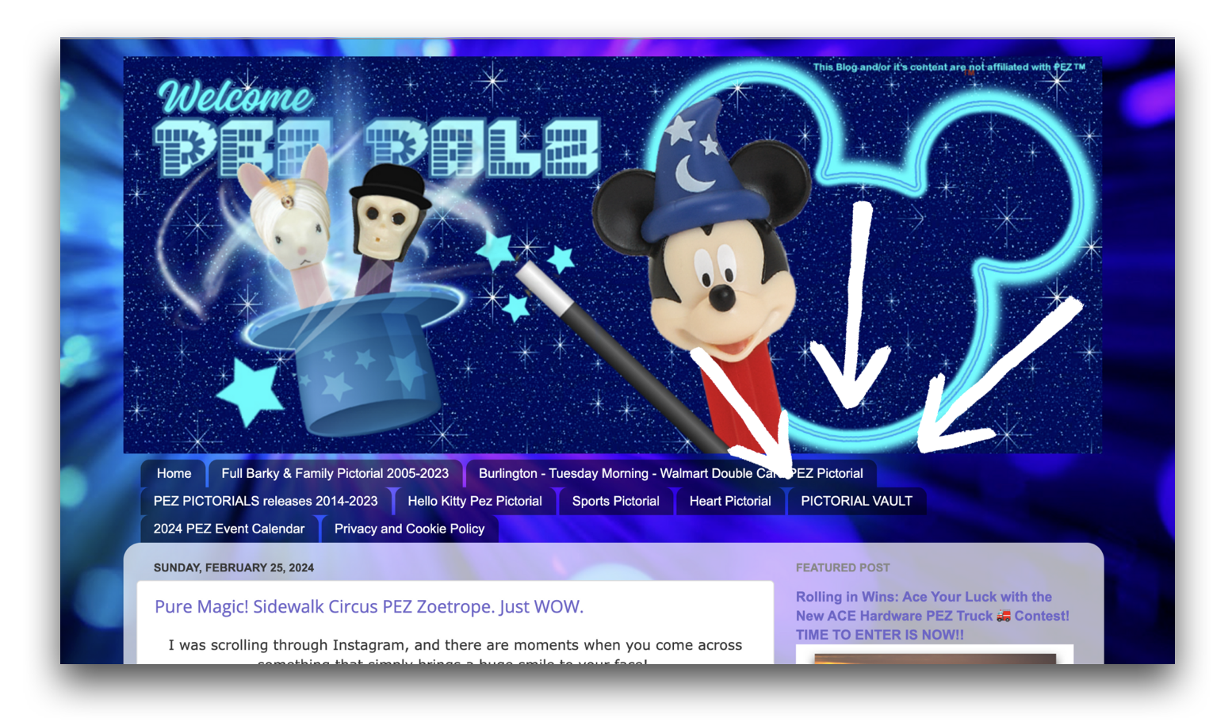Open 2024 PEZ Event Calendar tab
The width and height of the screenshot is (1232, 722).
pos(229,529)
